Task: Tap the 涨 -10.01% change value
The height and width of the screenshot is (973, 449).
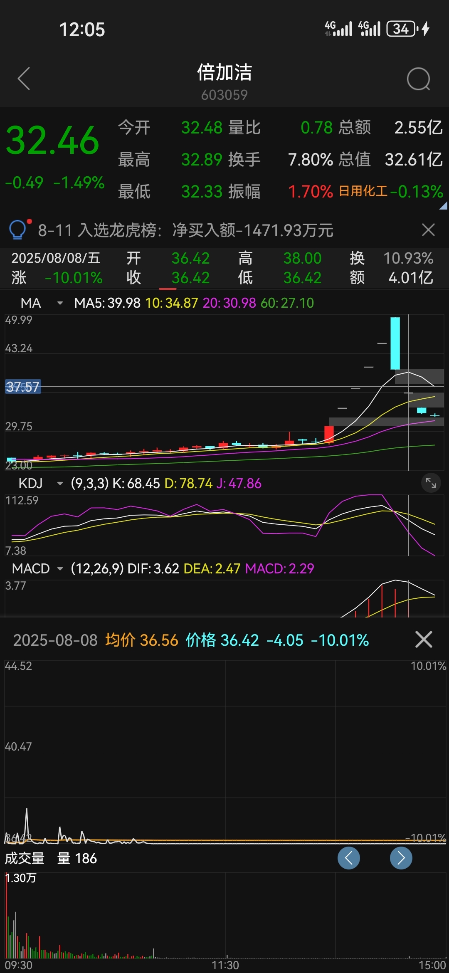Action: (x=74, y=277)
